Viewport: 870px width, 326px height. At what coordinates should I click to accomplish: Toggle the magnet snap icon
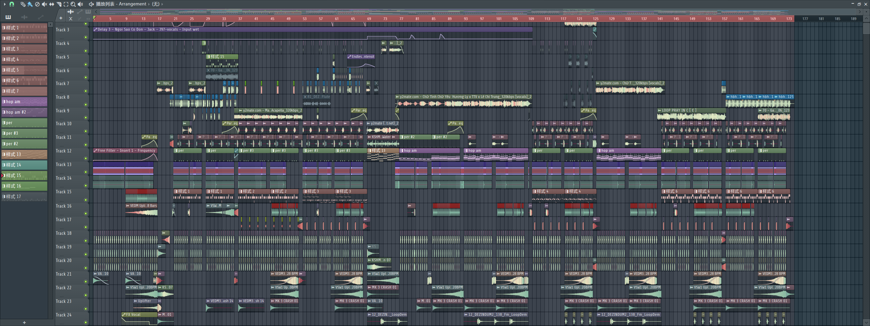12,4
